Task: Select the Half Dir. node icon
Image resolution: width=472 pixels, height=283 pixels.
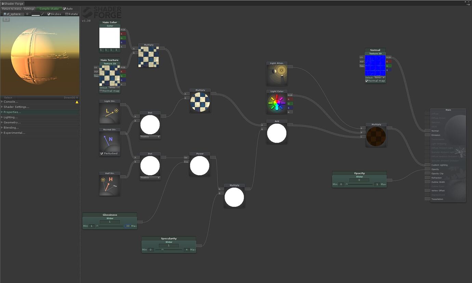Action: (109, 184)
